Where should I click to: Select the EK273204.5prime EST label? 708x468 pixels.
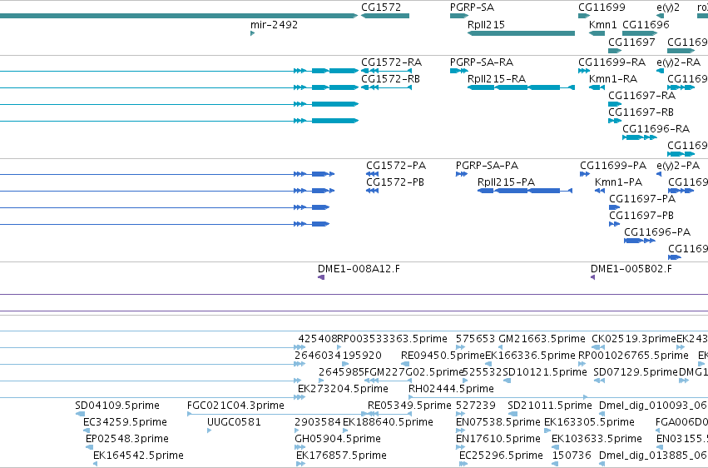pos(343,389)
